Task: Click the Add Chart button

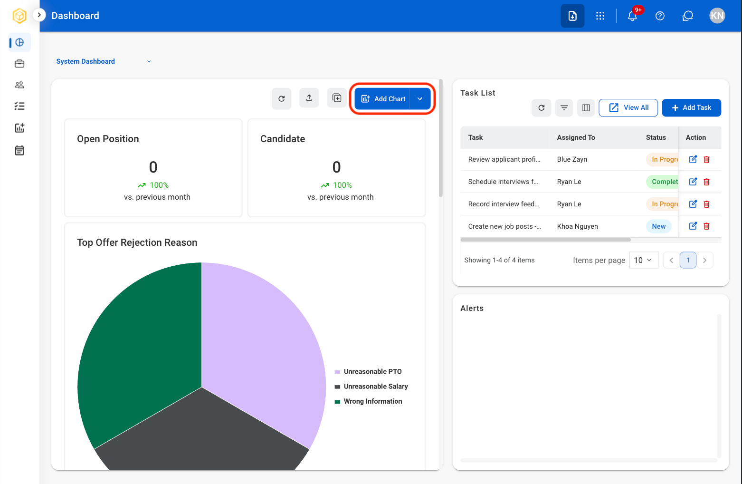Action: [382, 99]
